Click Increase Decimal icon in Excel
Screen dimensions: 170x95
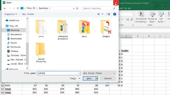click(127, 19)
